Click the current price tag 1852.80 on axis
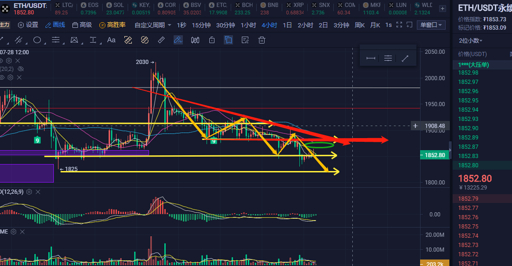This screenshot has width=512, height=266. (434, 155)
